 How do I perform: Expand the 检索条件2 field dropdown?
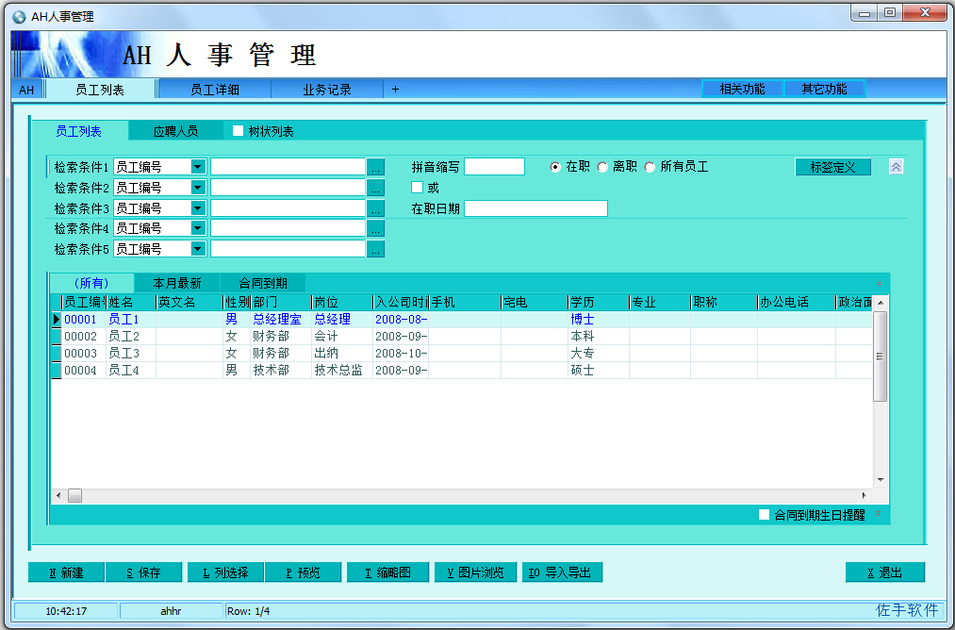(198, 188)
